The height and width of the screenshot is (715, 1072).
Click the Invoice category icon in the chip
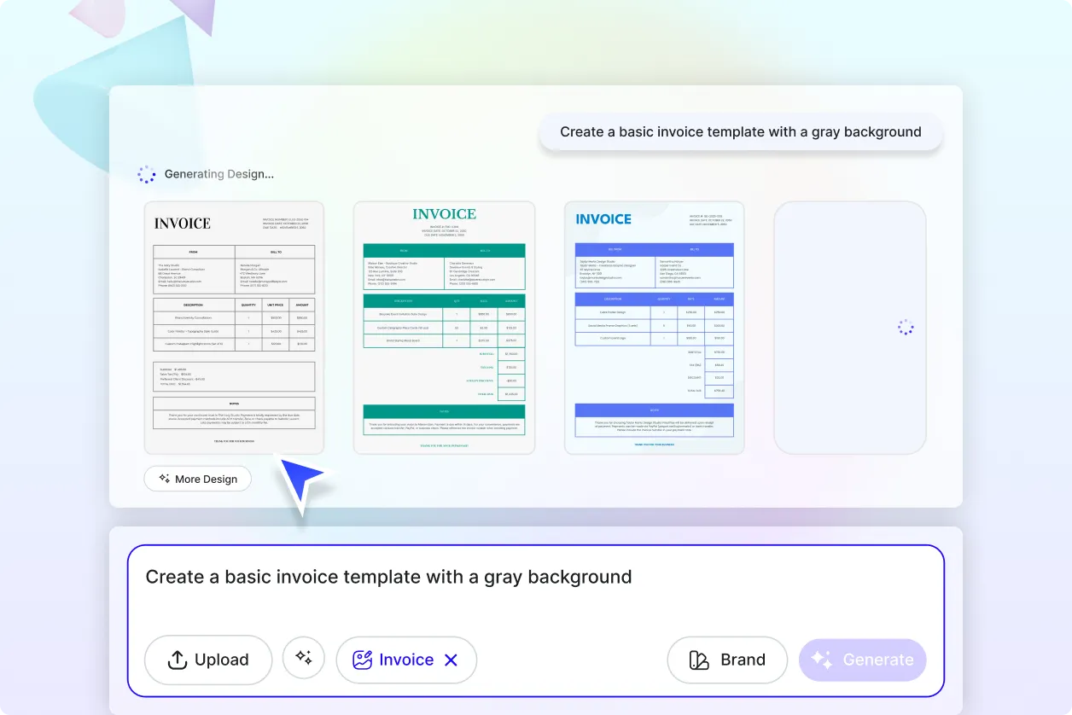point(362,660)
